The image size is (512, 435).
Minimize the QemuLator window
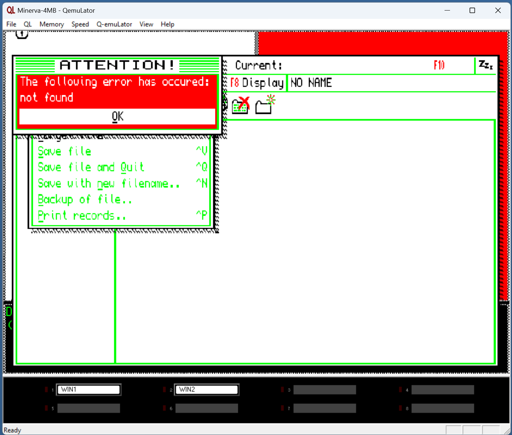tap(447, 10)
